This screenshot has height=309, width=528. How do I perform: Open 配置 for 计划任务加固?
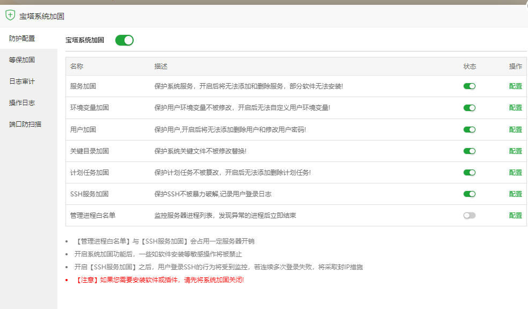[516, 173]
